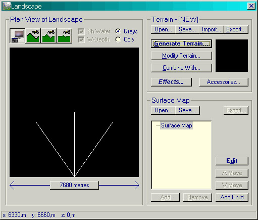Click the terrain Import button
Viewport: 258px width, 220px height.
pos(212,29)
